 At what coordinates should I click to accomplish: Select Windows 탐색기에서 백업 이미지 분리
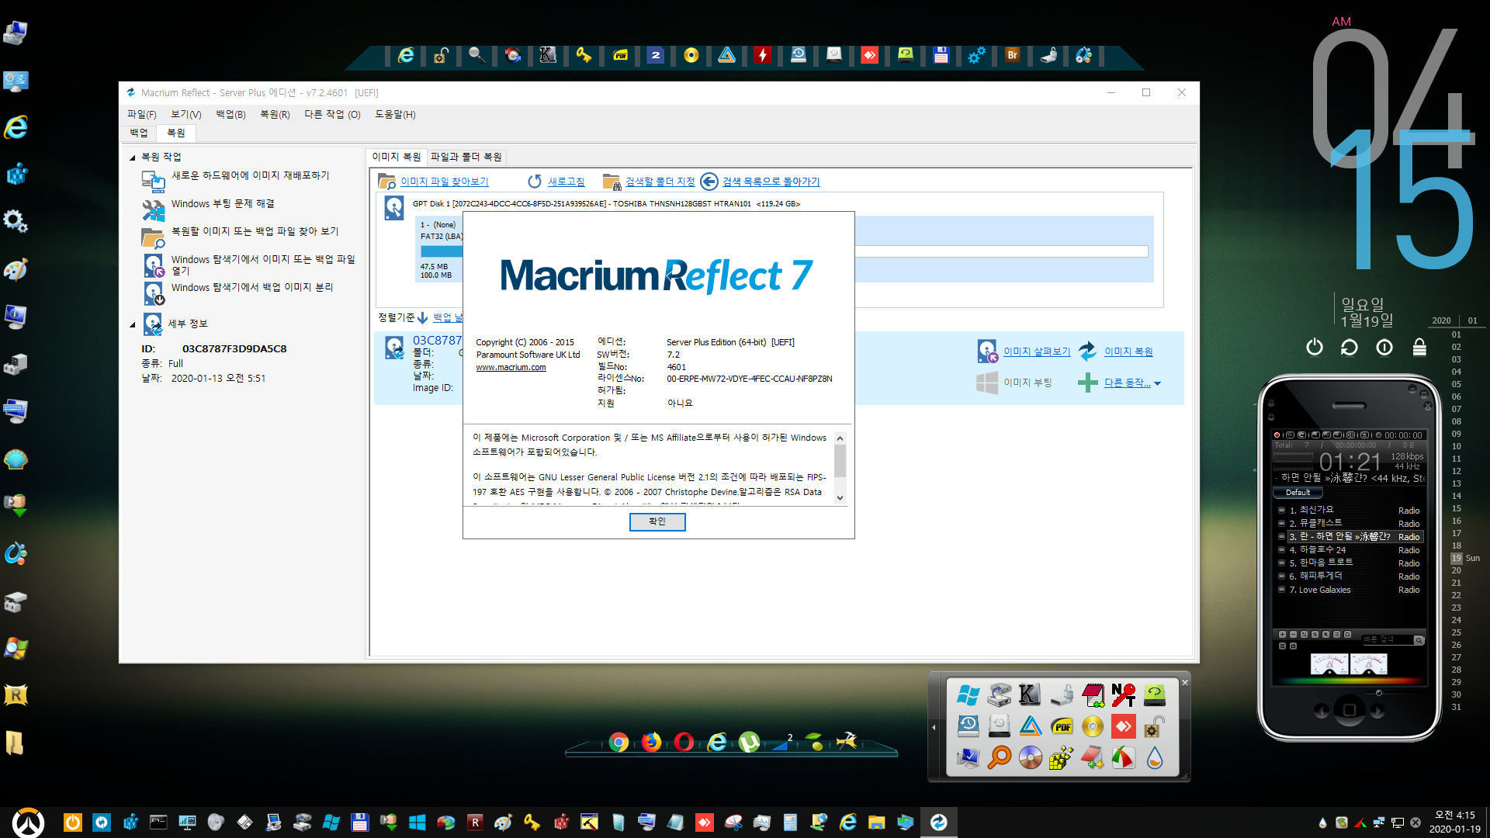pos(252,287)
